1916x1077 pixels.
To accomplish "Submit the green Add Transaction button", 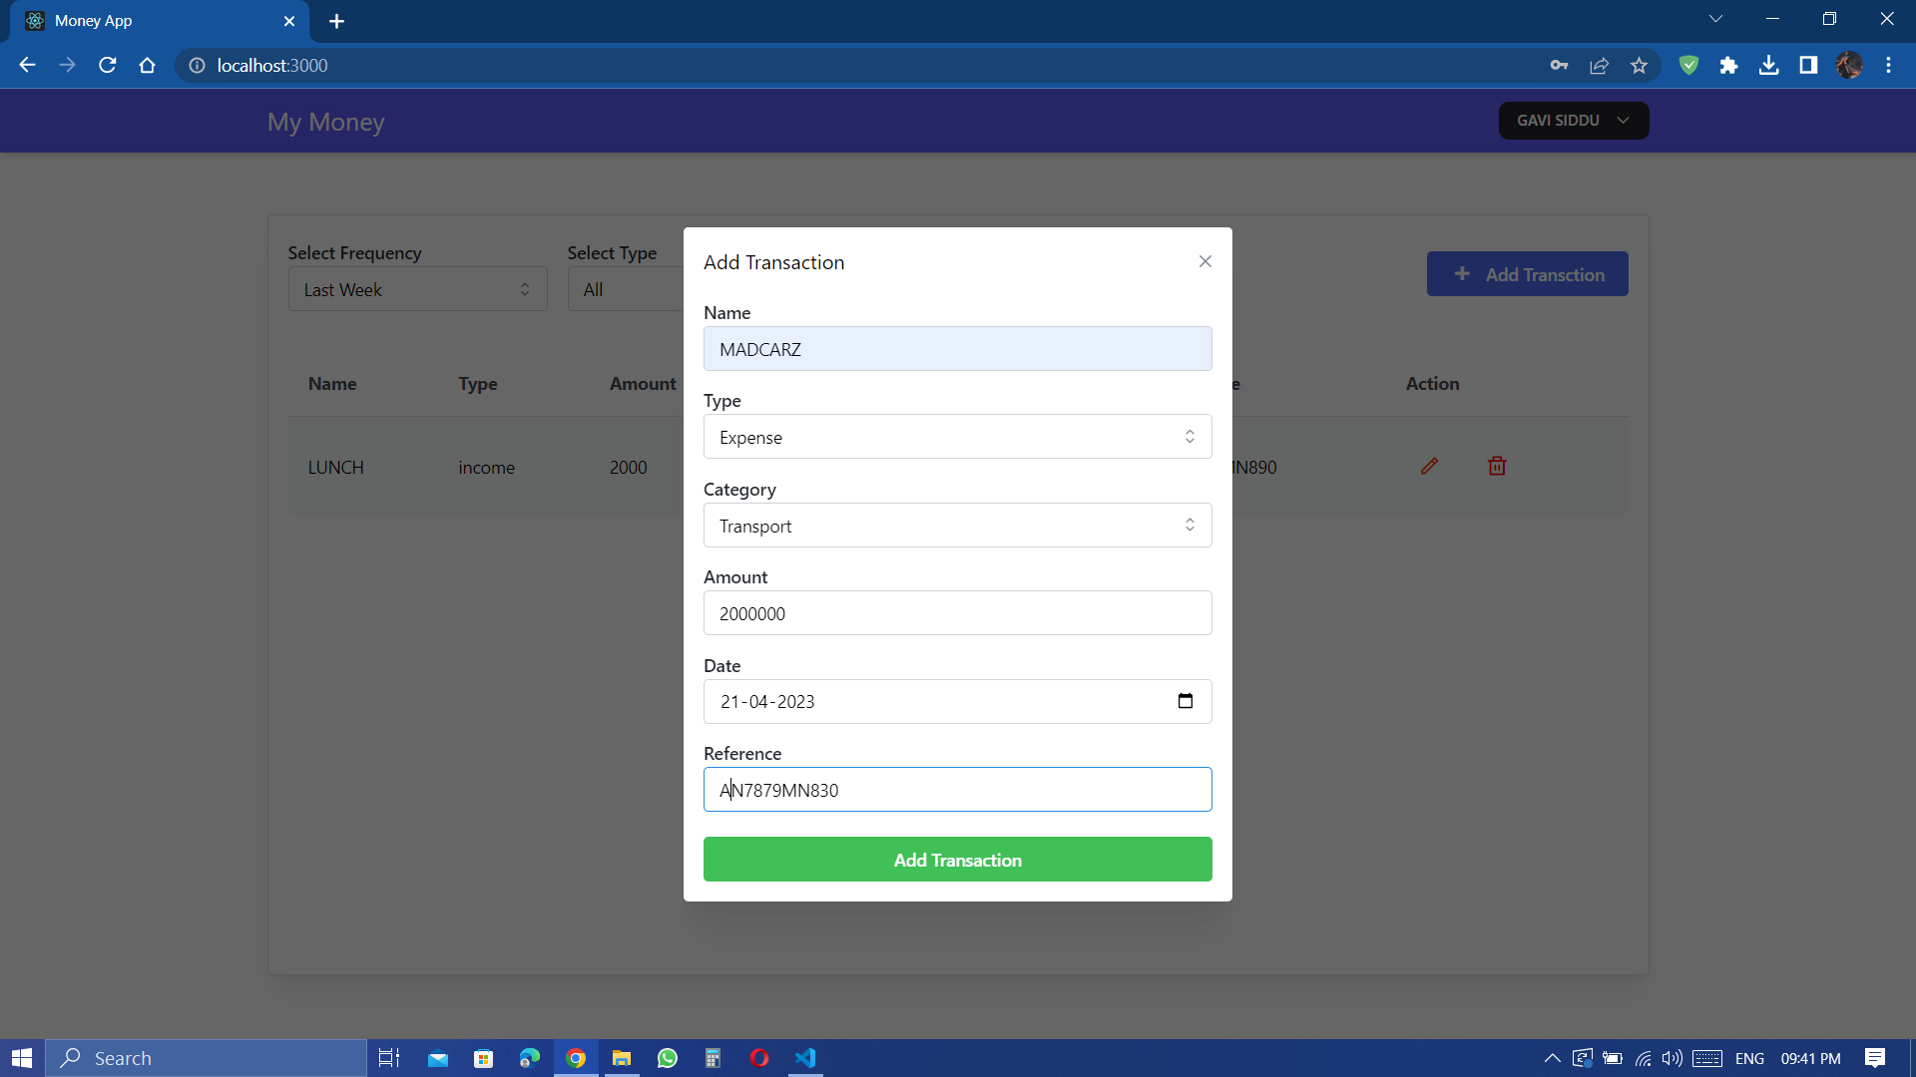I will coord(957,859).
